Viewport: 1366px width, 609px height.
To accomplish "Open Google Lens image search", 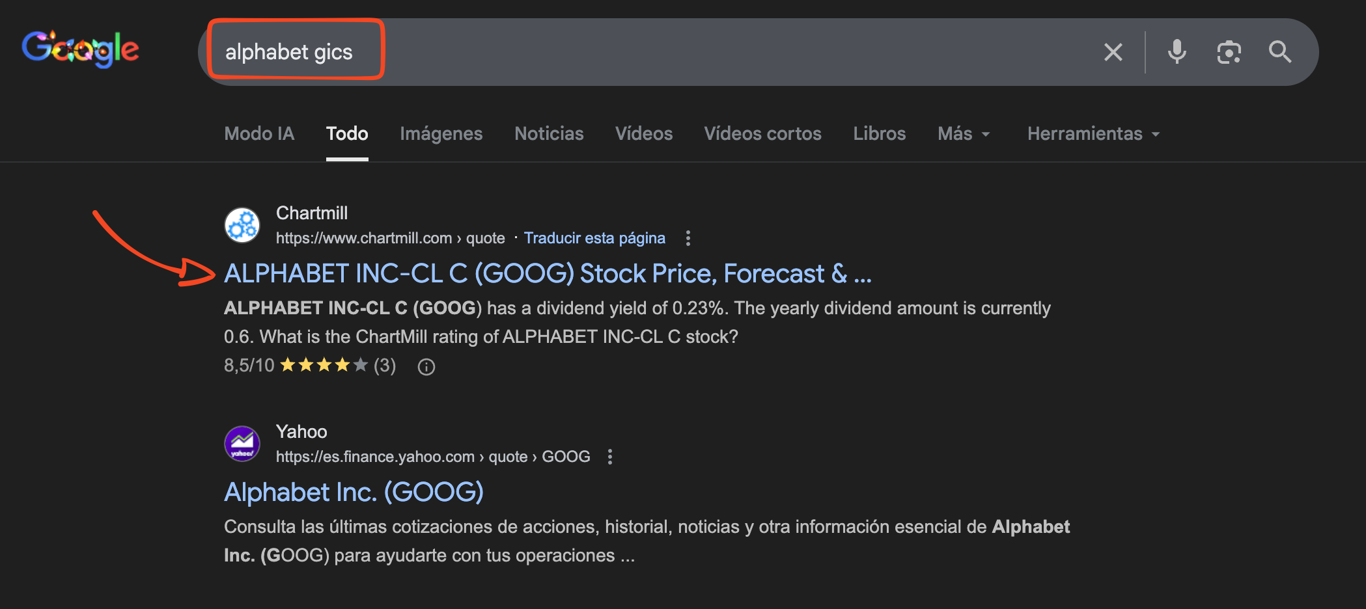I will [1229, 52].
